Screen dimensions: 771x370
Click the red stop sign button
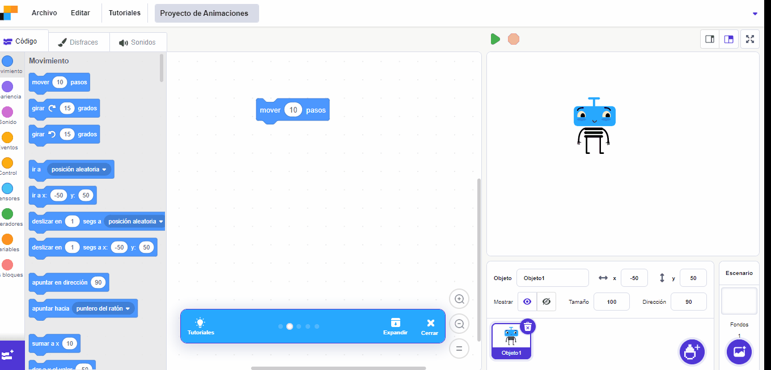(514, 39)
